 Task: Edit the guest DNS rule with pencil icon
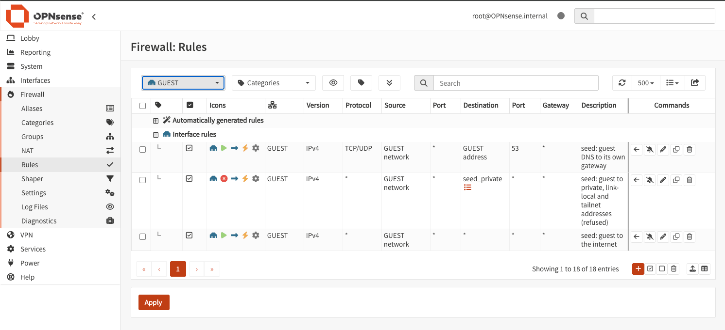(663, 150)
